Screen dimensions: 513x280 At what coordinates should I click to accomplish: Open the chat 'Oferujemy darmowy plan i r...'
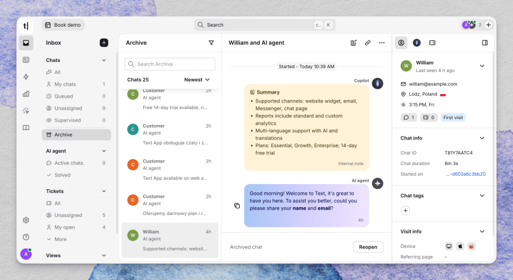[x=170, y=205]
